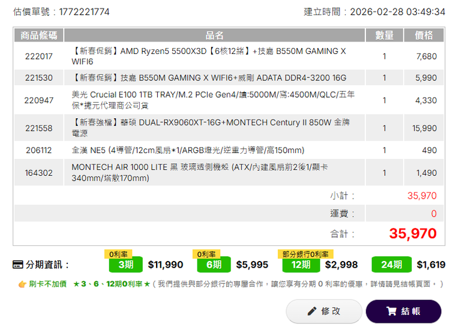Click the installment bank partnership note in parentheses
This screenshot has height=330, width=468.
[298, 284]
